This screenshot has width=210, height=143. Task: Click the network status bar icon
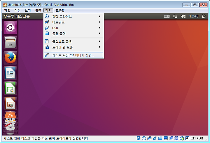click(149, 138)
